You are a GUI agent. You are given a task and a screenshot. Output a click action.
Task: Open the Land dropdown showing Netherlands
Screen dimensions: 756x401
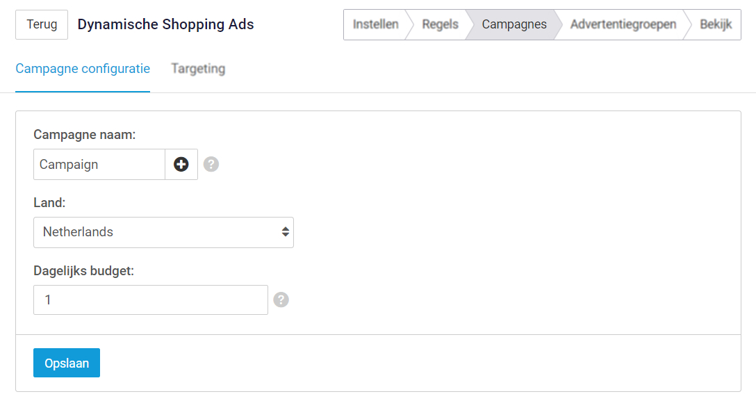163,232
